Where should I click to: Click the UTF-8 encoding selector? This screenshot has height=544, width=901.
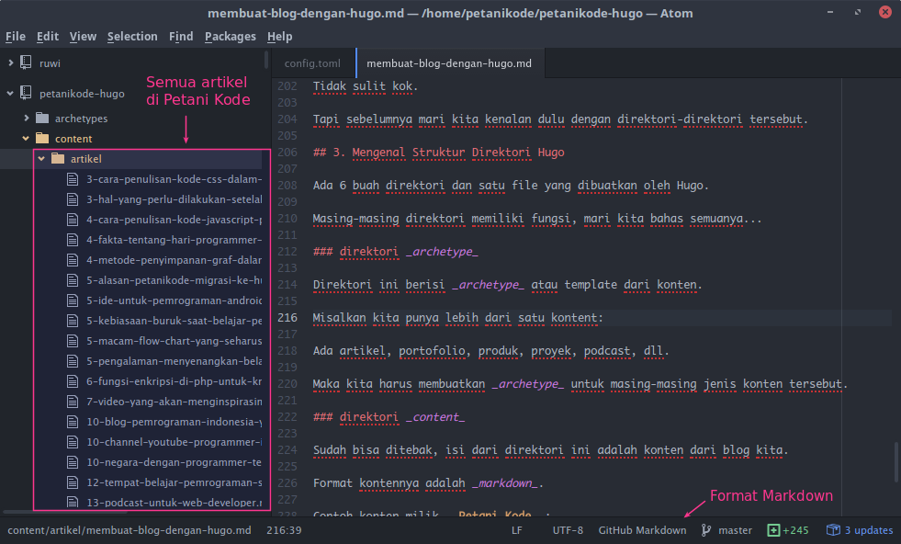pos(567,530)
